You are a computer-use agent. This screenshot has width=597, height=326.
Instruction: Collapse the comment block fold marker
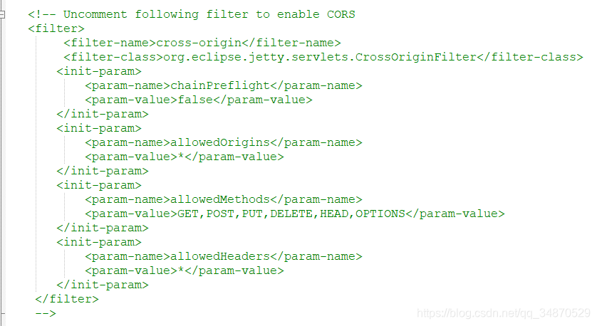2,14
